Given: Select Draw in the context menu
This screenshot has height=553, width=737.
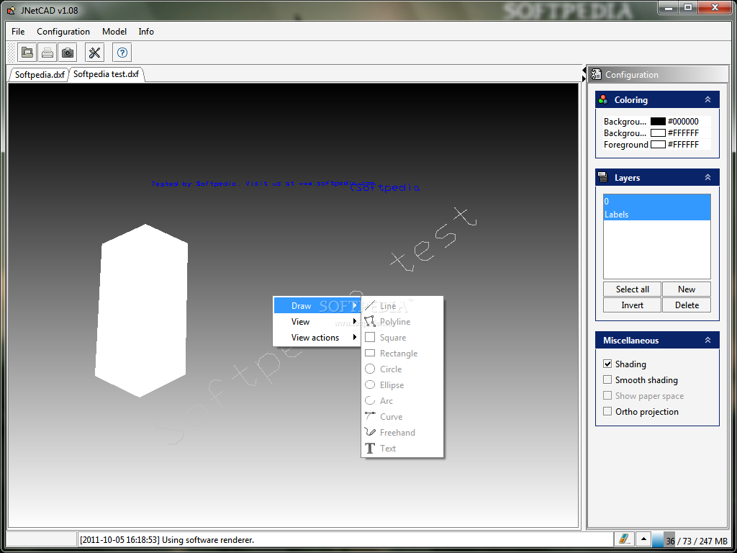Looking at the screenshot, I should coord(317,305).
